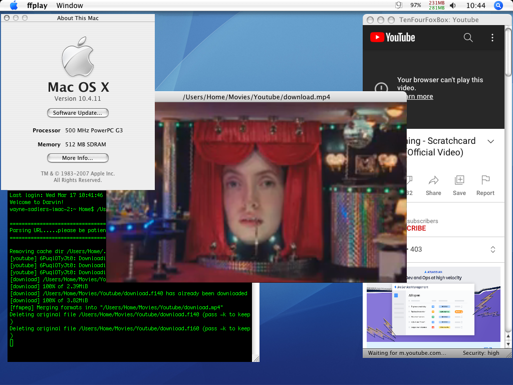Click the About This Mac zoom button
Image resolution: width=513 pixels, height=385 pixels.
(x=25, y=18)
